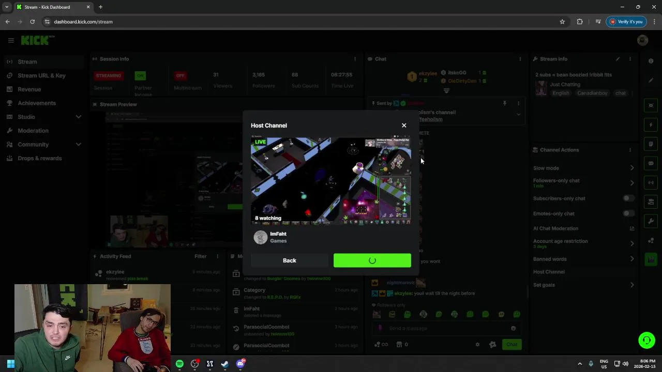Close the Host Channel dialog
This screenshot has width=662, height=372.
(404, 126)
